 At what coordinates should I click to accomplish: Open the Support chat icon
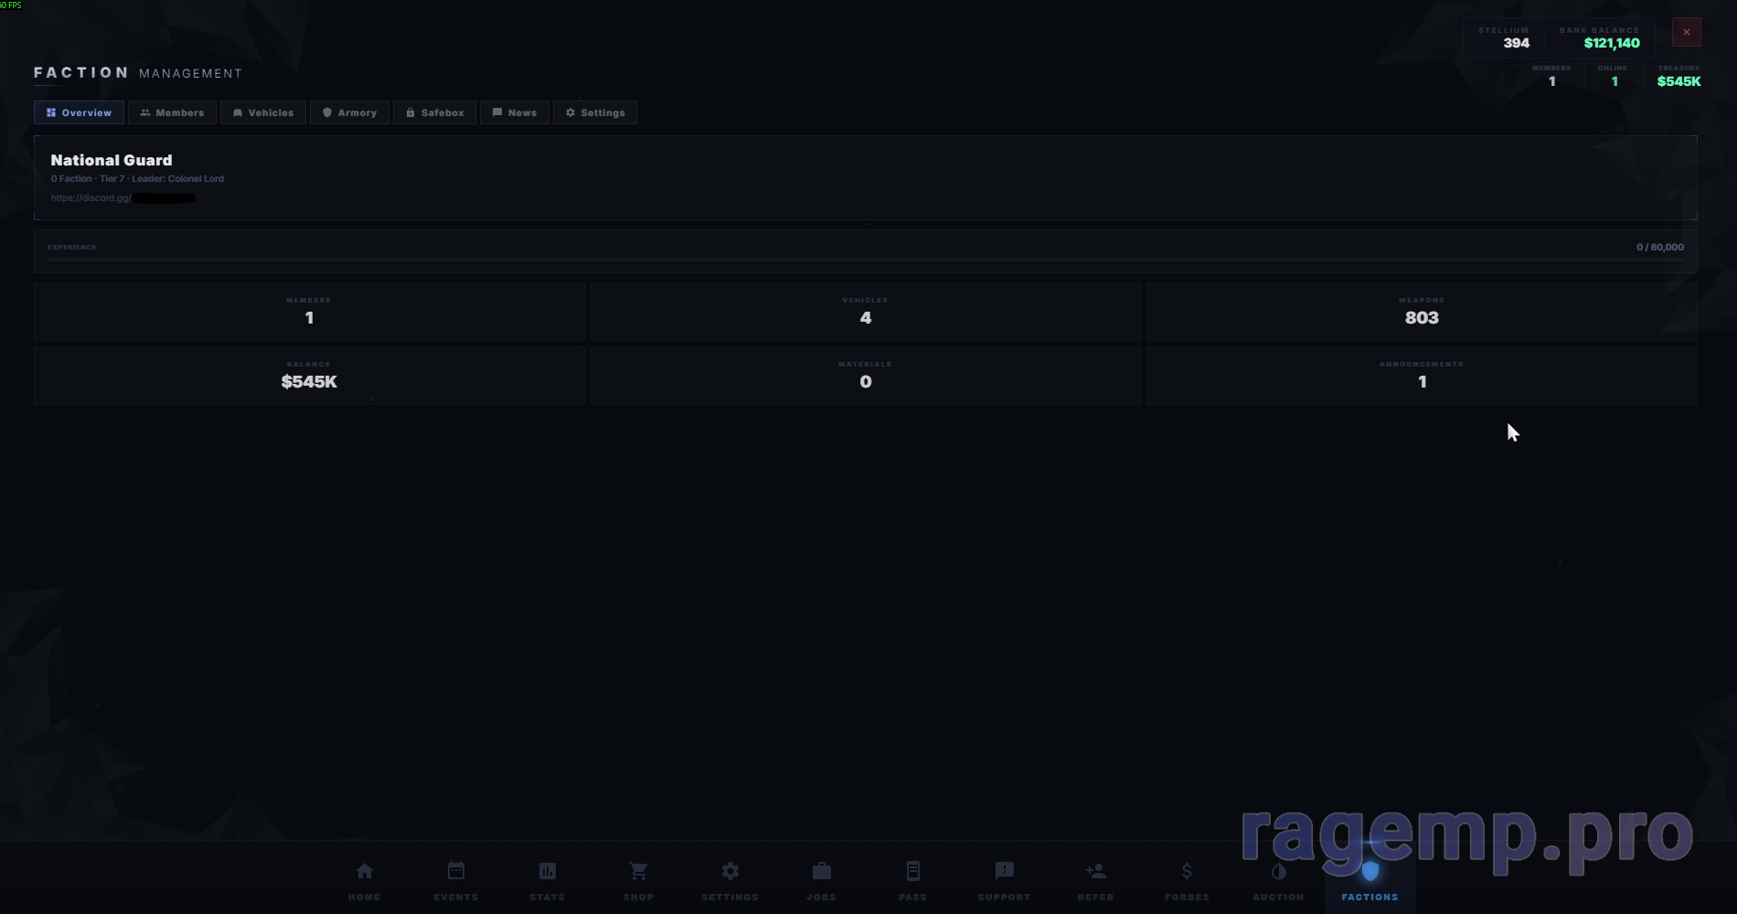[1004, 872]
